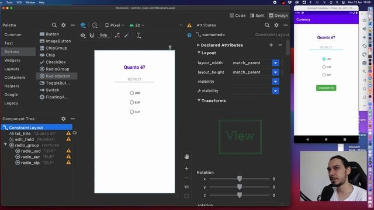Select the pan hand tool in the design view
The width and height of the screenshot is (374, 210).
(186, 156)
